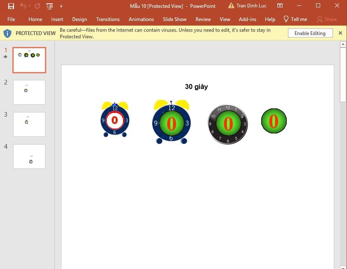Switch to the Animations tab
The image size is (347, 269).
[x=141, y=19]
